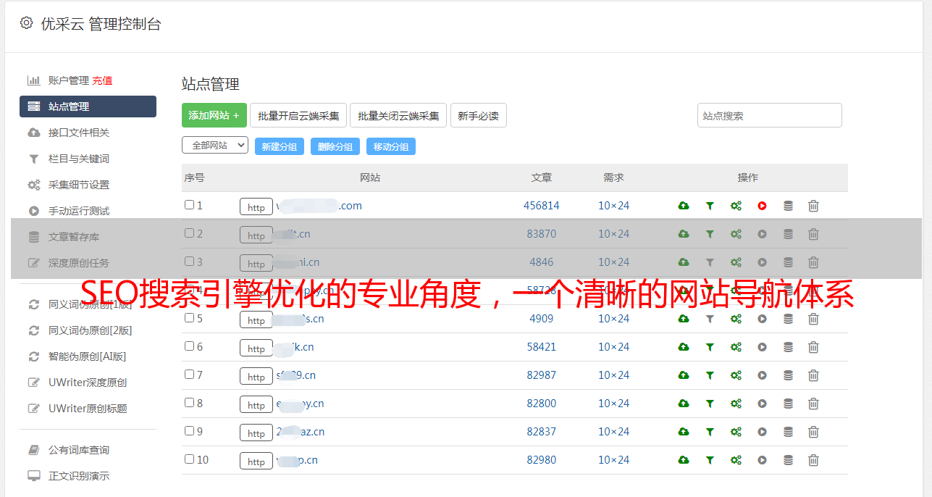Image resolution: width=932 pixels, height=497 pixels.
Task: Open database icon in row 6
Action: pyautogui.click(x=788, y=347)
